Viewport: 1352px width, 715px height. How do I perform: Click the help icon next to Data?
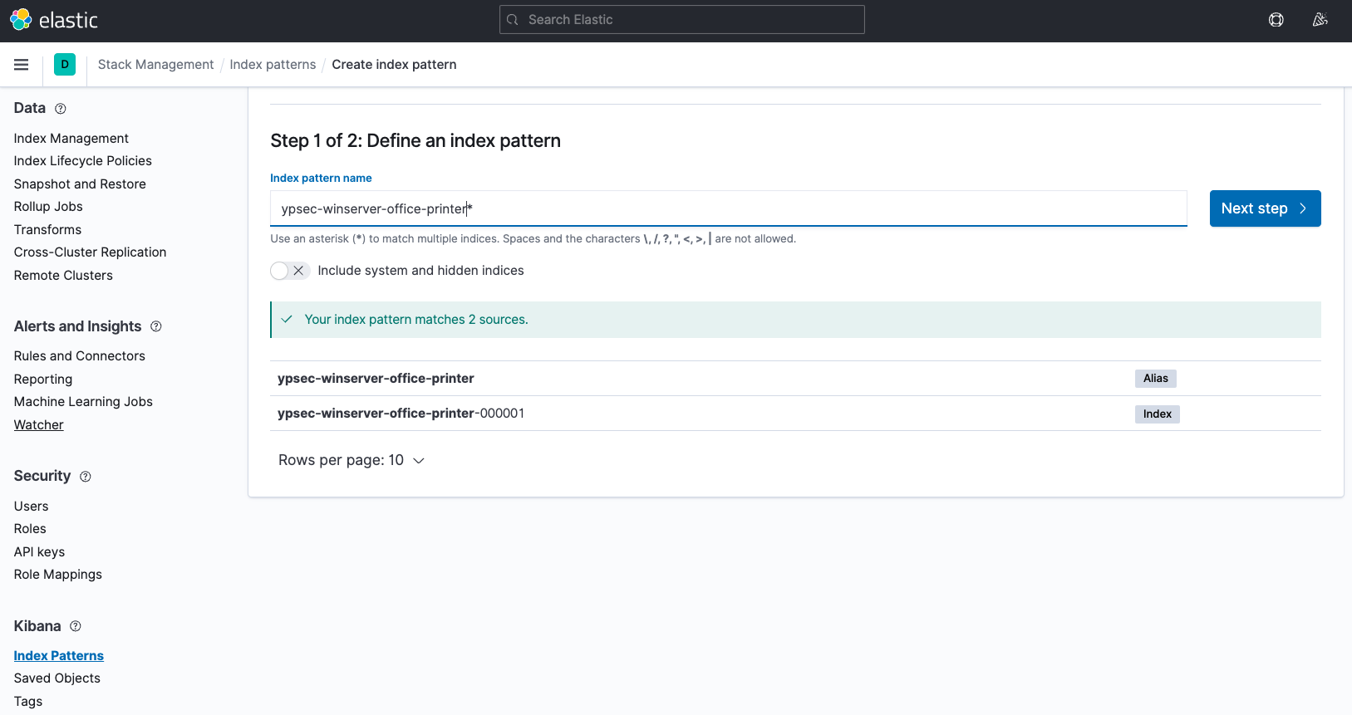click(x=61, y=109)
